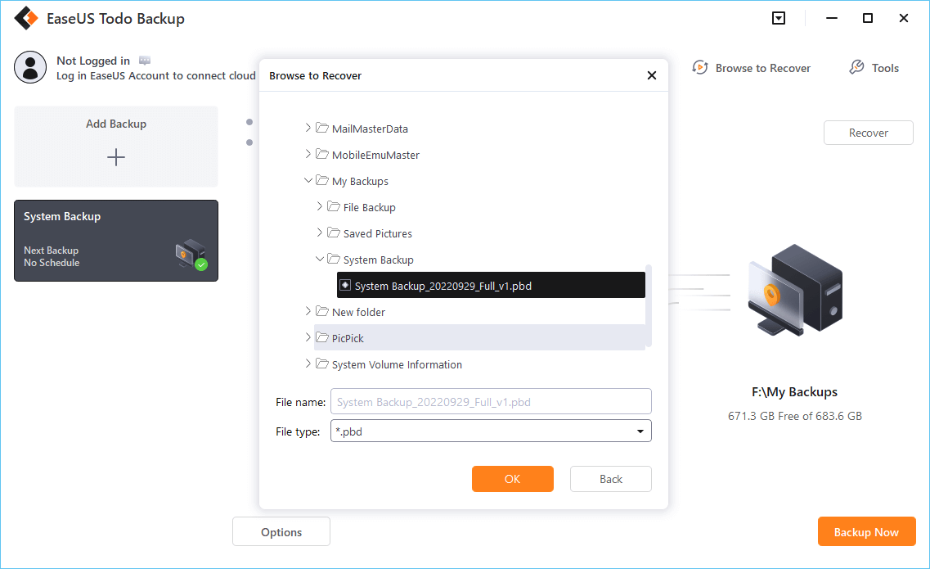Collapse the My Backups folder
Viewport: 930px width, 569px height.
(308, 181)
